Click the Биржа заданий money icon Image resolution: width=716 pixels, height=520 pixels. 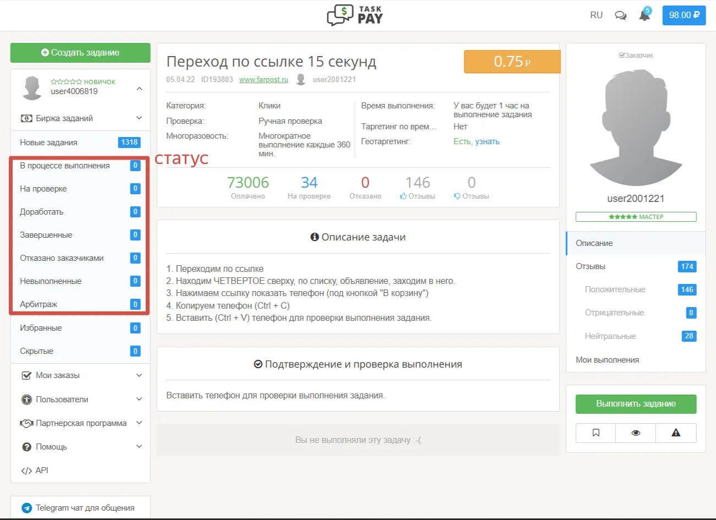click(x=26, y=118)
